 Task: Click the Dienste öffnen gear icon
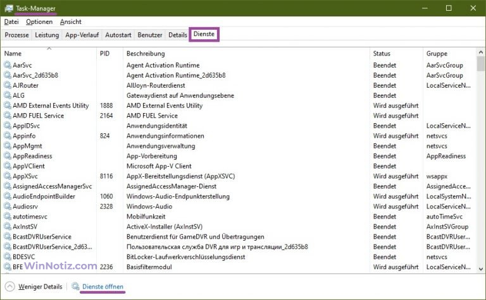(x=76, y=287)
